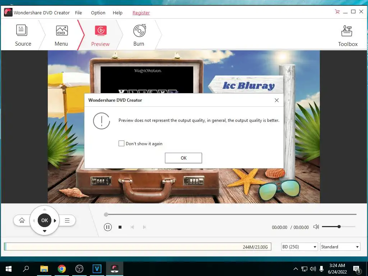Click the remote right arrow
Viewport: 368px width, 276px height.
55,220
